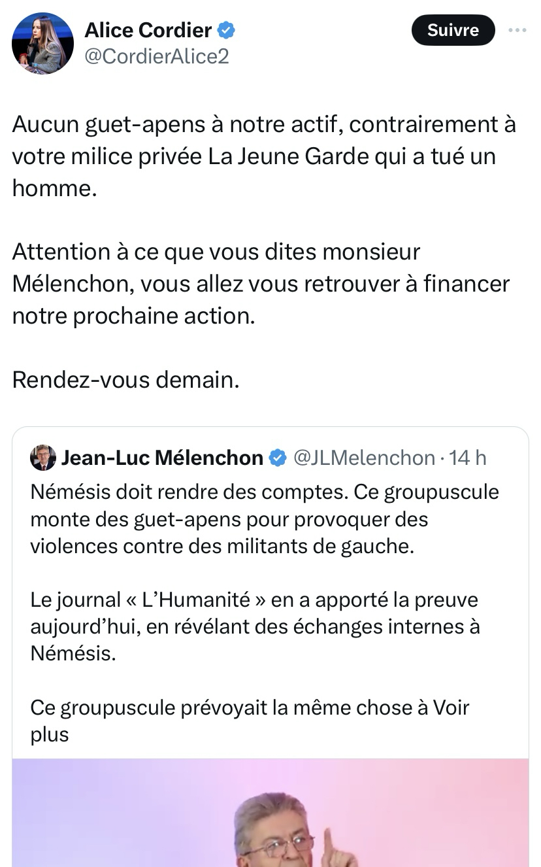Click the @CordierAlice2 handle
The image size is (541, 867).
[x=157, y=57]
